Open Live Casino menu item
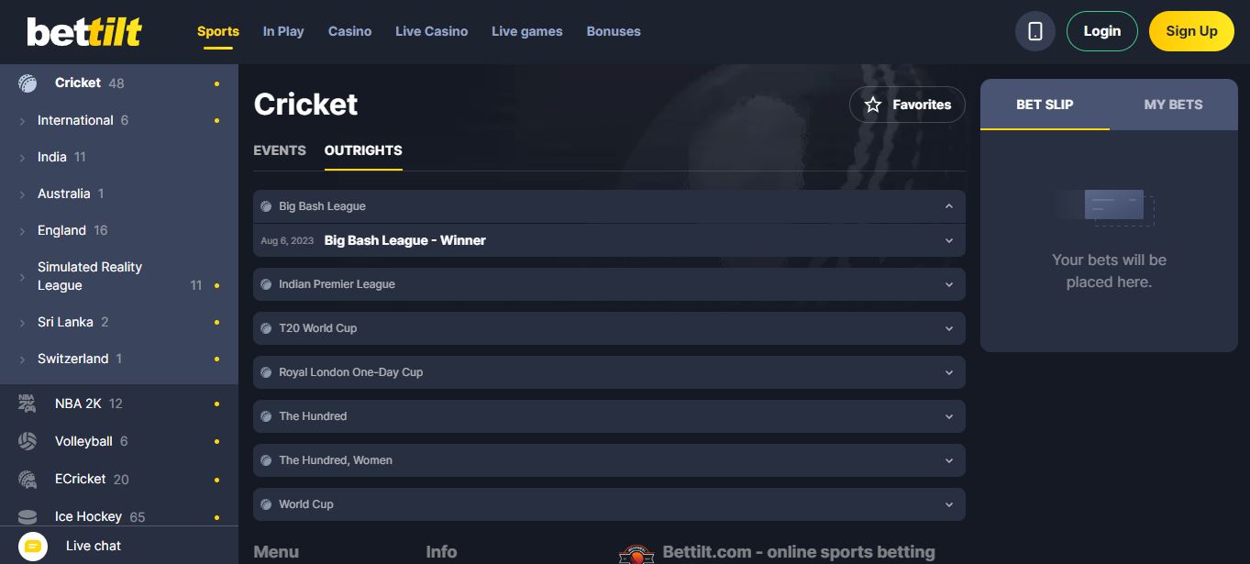Image resolution: width=1250 pixels, height=564 pixels. click(x=431, y=31)
